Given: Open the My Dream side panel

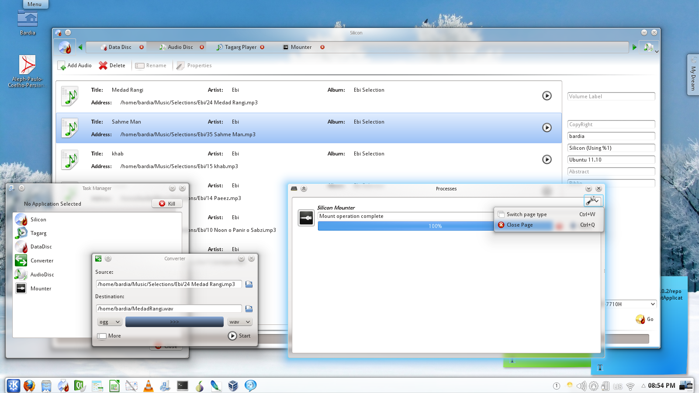Looking at the screenshot, I should pos(693,75).
